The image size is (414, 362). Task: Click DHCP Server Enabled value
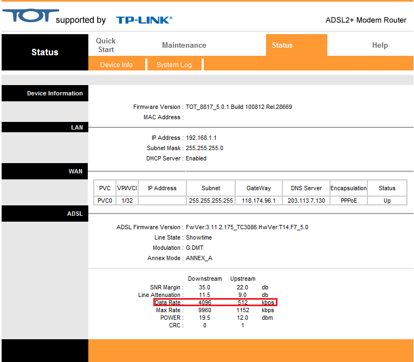[196, 158]
